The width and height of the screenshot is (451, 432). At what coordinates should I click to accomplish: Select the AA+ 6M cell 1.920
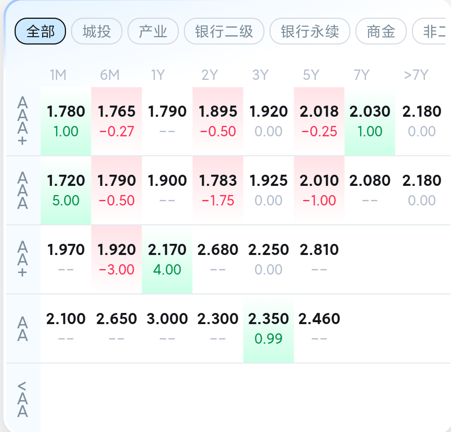[116, 259]
